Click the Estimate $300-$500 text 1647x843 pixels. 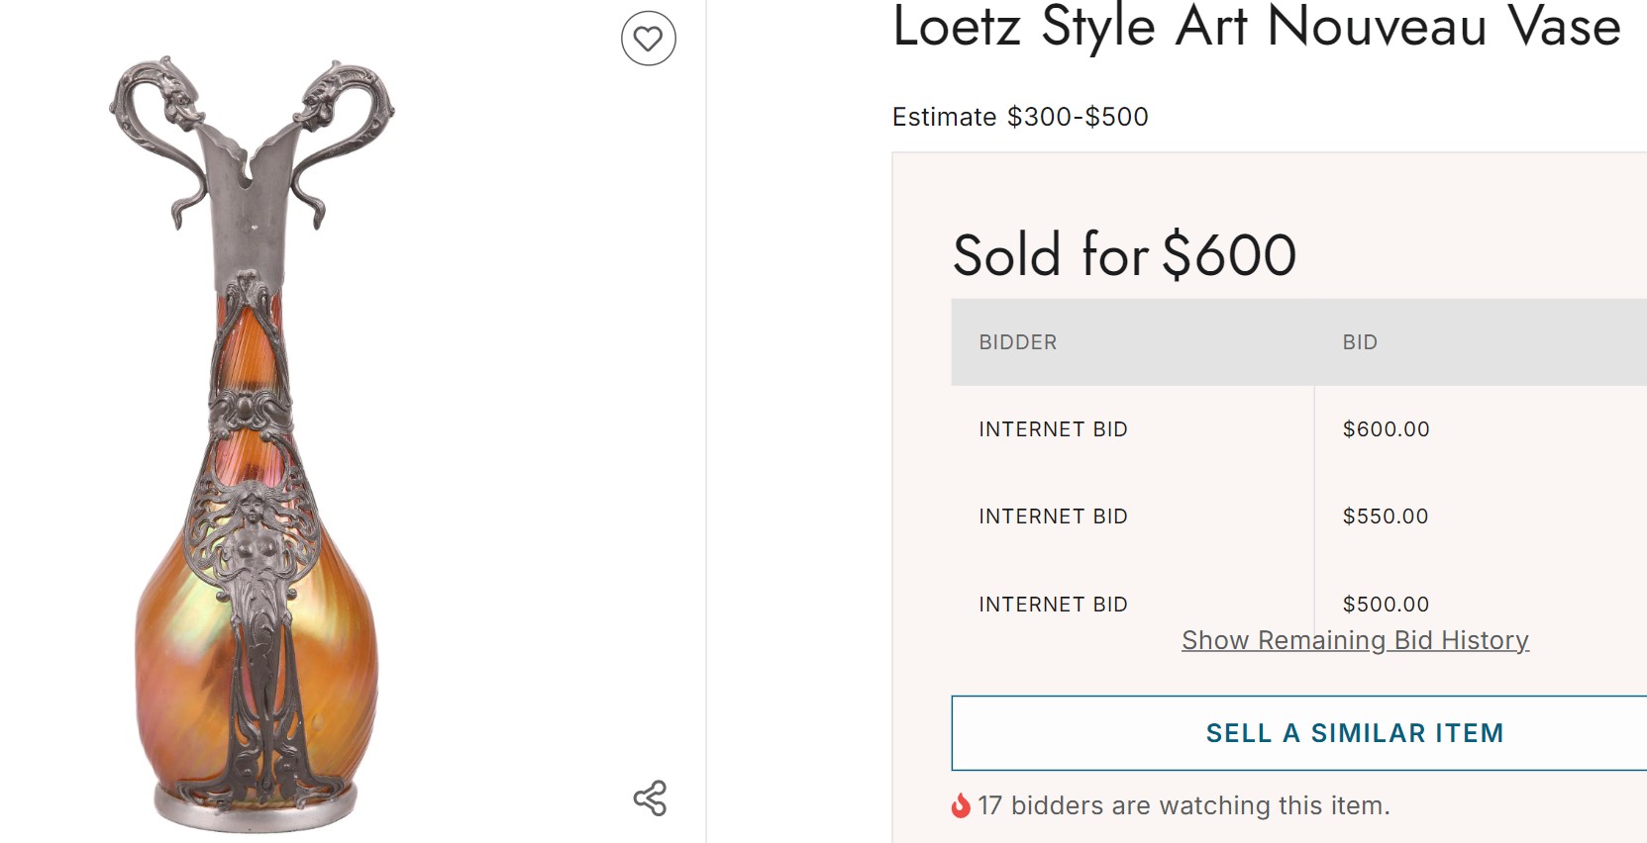point(1020,117)
